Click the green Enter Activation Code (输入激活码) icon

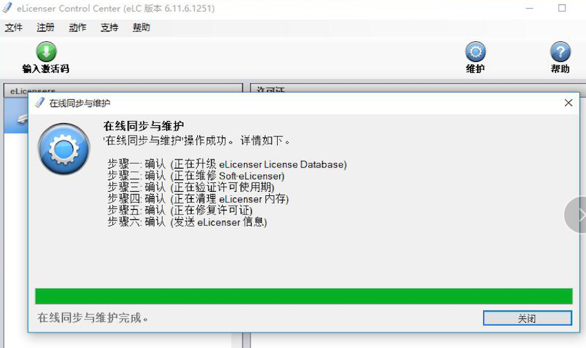46,52
